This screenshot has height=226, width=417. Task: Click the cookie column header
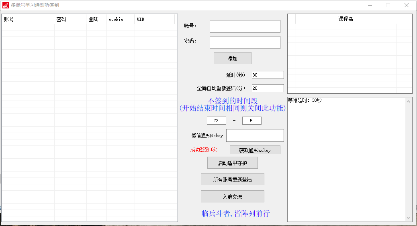coord(121,19)
